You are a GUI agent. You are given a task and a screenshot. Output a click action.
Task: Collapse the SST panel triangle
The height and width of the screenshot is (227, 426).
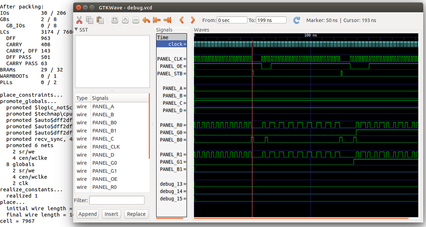point(76,30)
